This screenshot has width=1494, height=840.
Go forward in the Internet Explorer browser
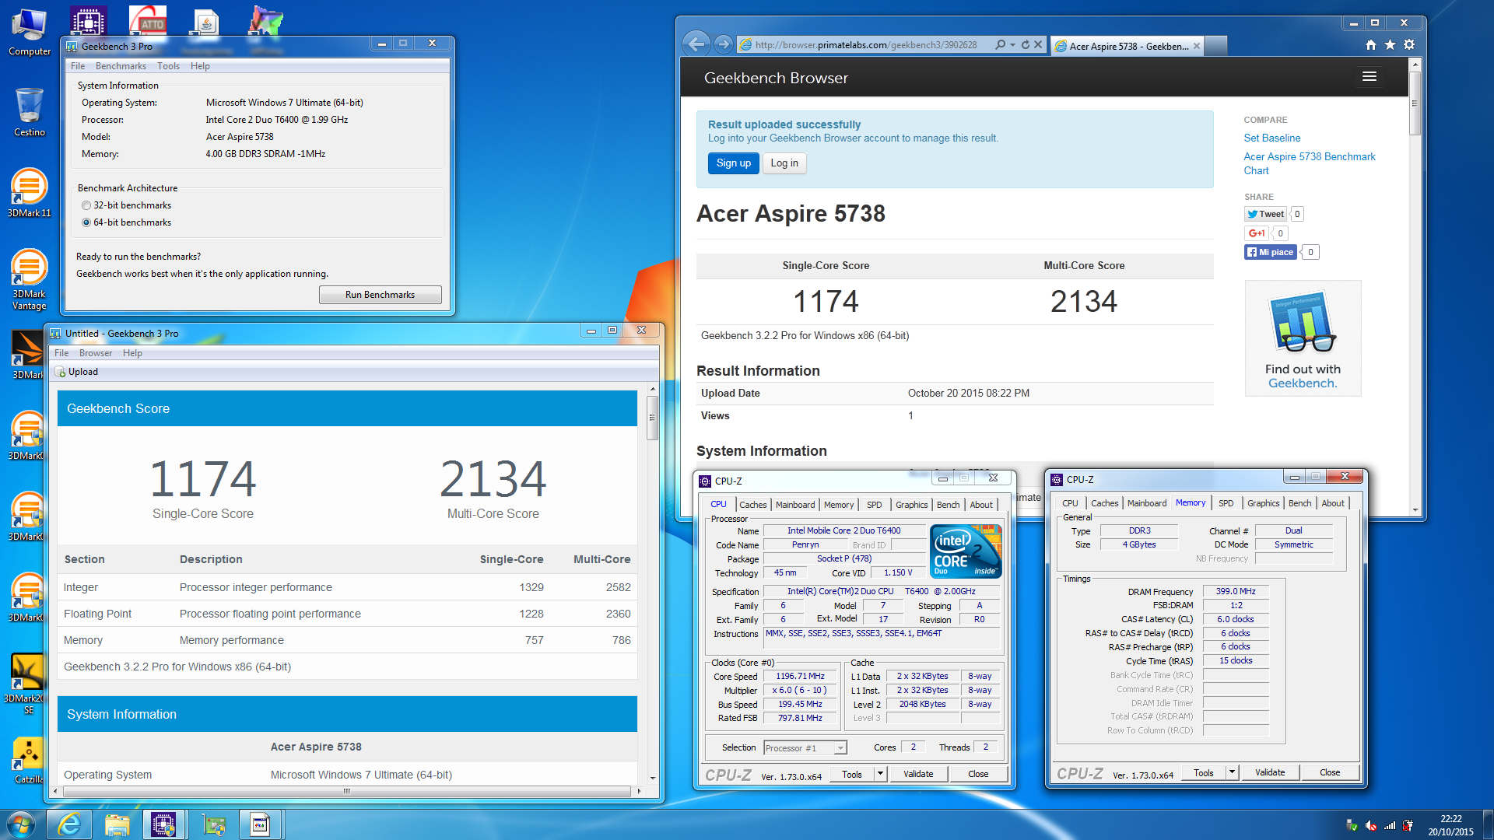[x=724, y=44]
